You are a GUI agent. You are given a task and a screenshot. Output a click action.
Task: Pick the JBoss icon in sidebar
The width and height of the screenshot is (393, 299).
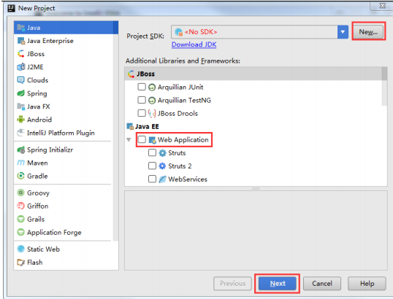(20, 54)
